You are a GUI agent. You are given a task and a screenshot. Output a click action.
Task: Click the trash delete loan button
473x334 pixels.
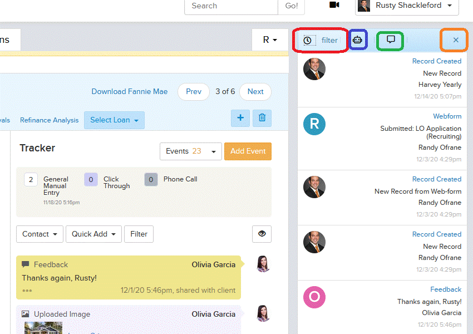(262, 118)
